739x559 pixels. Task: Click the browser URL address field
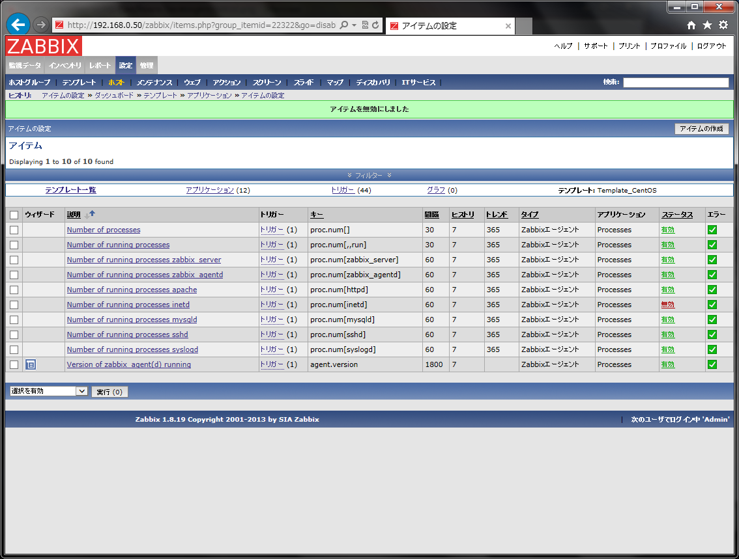201,25
